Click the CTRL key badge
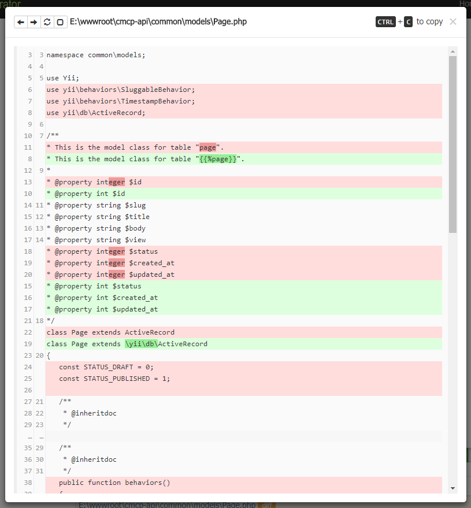 click(385, 22)
